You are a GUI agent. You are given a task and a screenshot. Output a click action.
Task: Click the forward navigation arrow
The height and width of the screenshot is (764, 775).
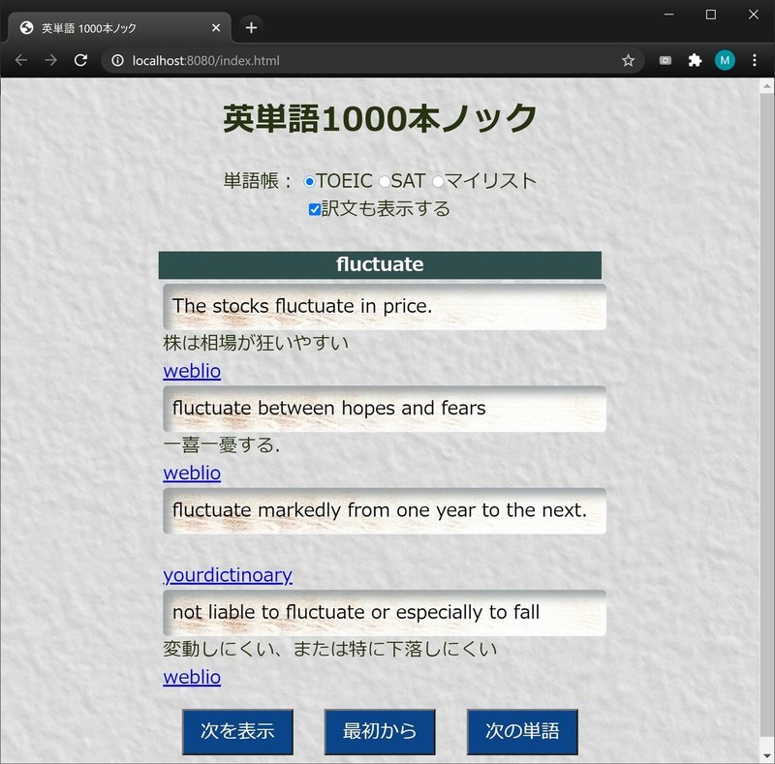51,60
